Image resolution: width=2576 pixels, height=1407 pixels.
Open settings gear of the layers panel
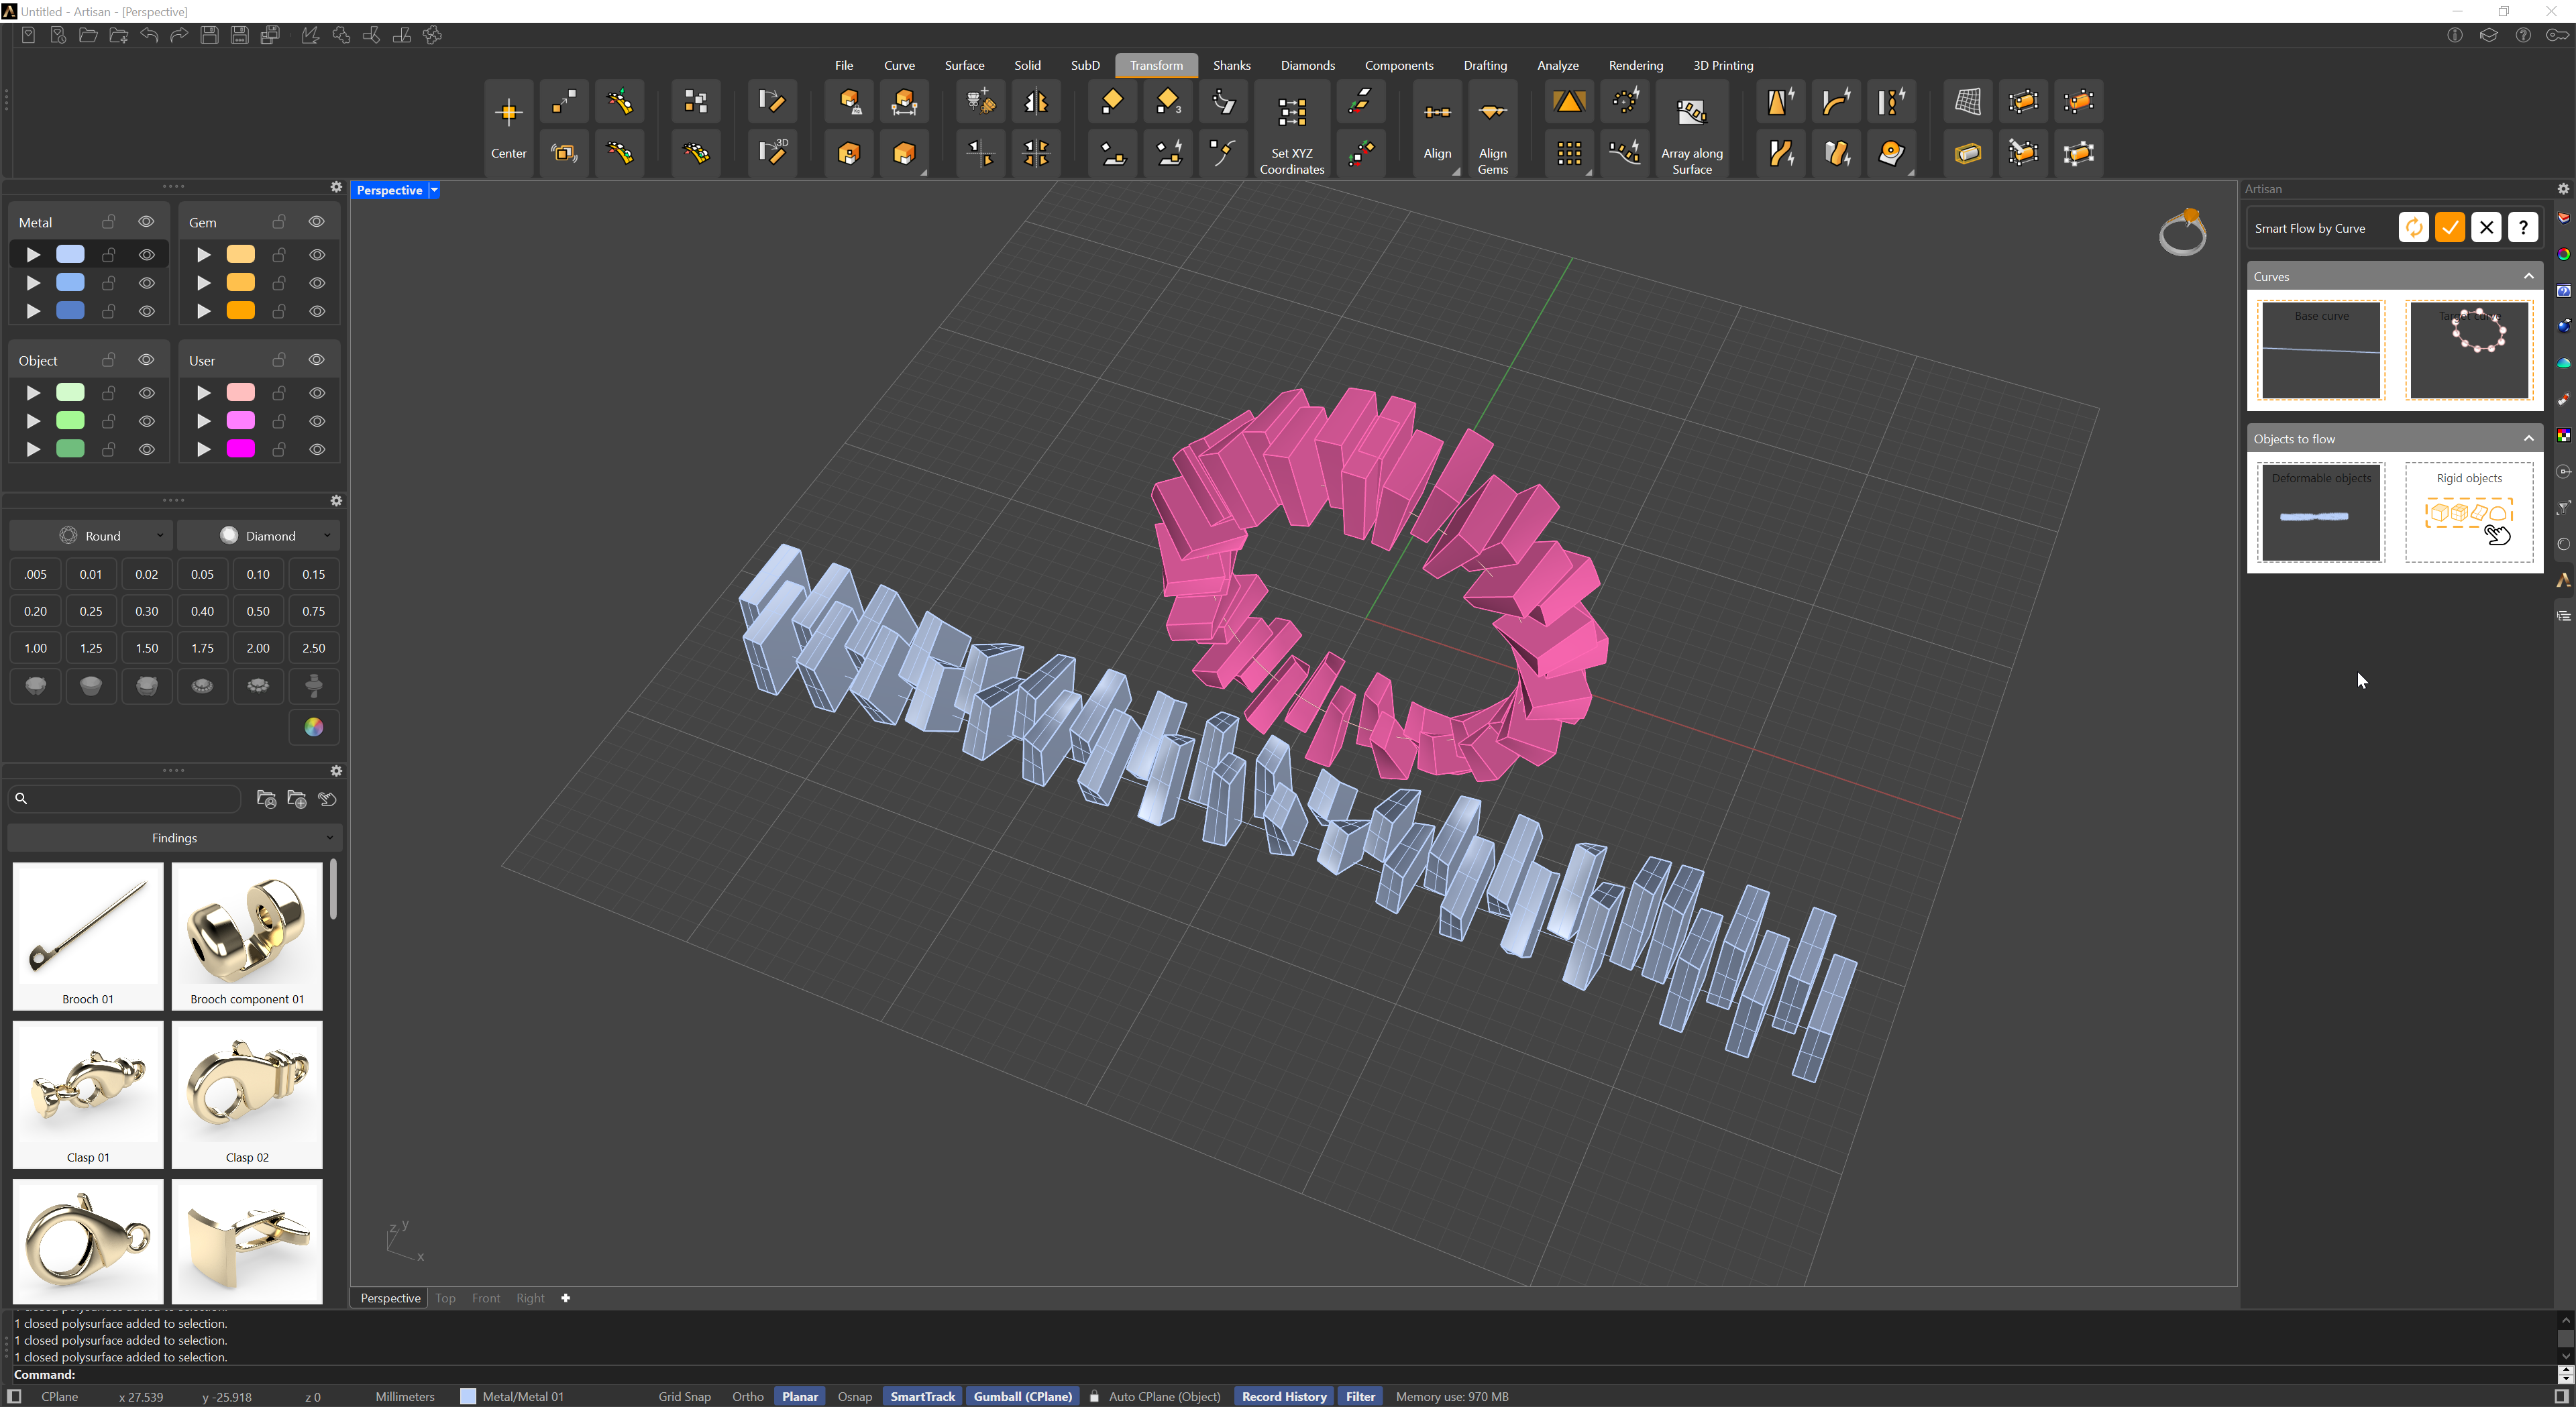click(336, 187)
